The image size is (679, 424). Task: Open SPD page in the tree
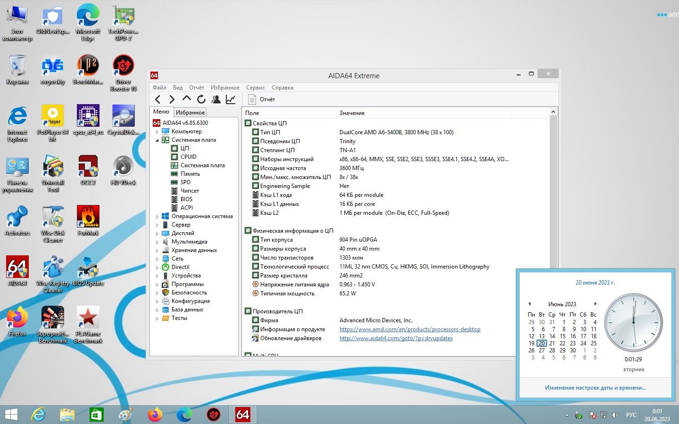185,182
